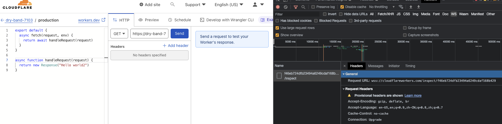Open the workers.dev link
502x124 pixels.
point(89,20)
